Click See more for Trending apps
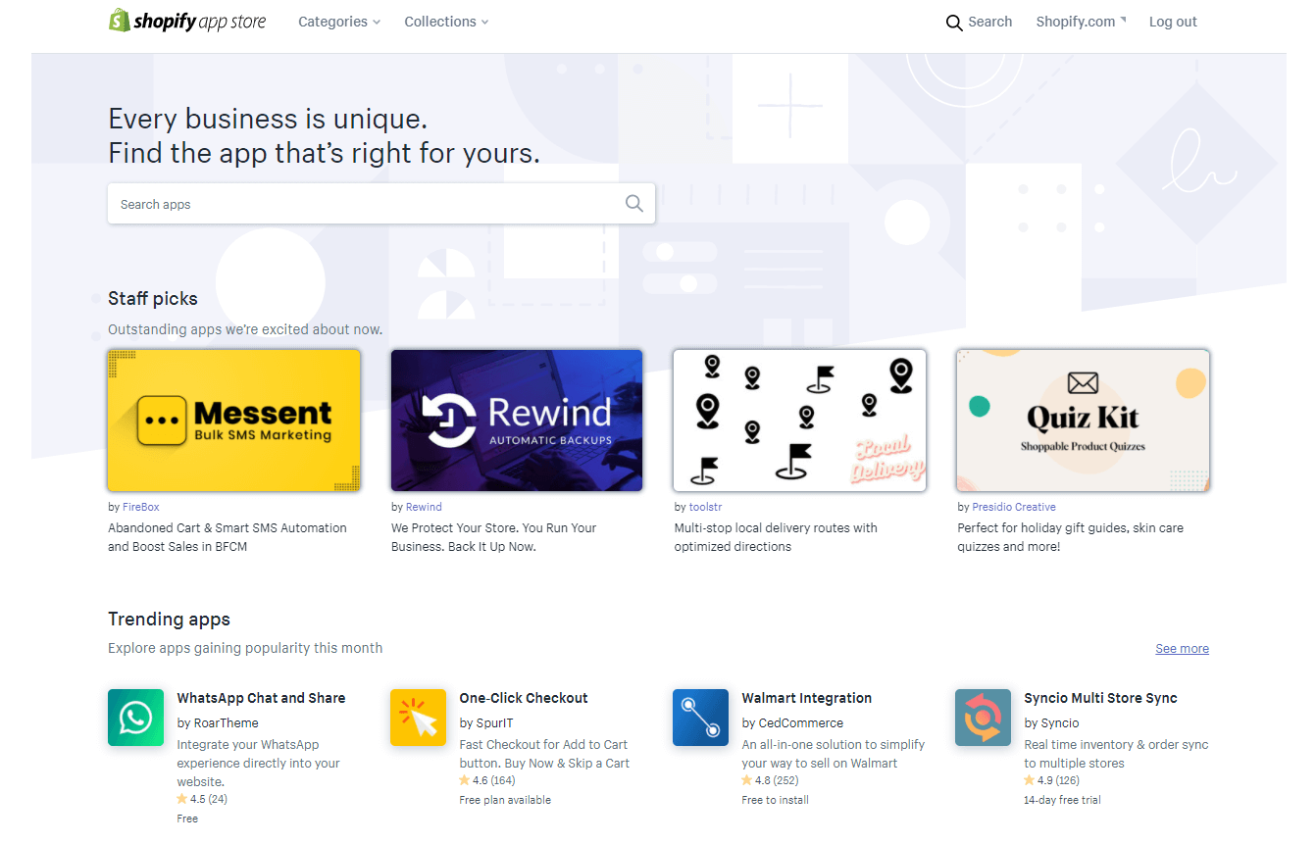1316x844 pixels. (1182, 649)
